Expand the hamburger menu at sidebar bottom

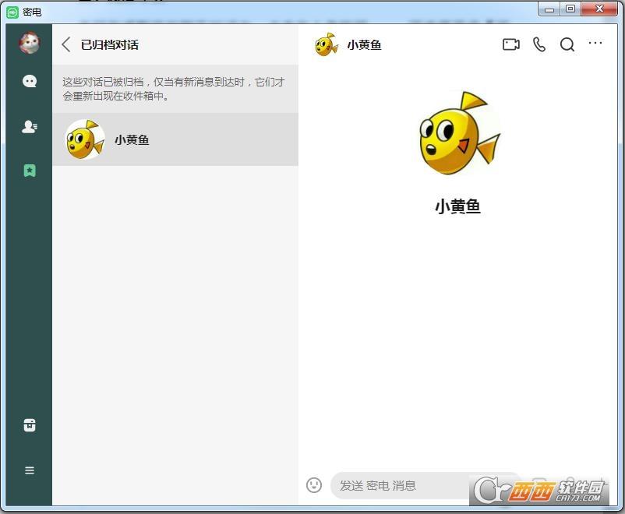pyautogui.click(x=30, y=470)
